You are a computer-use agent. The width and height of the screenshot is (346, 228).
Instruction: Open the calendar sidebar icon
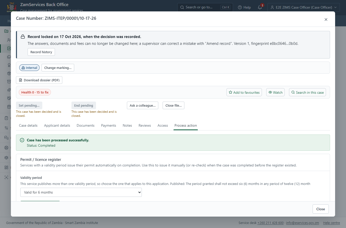[9, 107]
